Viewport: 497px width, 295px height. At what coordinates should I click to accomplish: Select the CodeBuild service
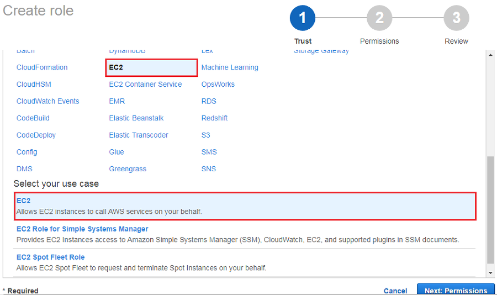click(x=33, y=118)
